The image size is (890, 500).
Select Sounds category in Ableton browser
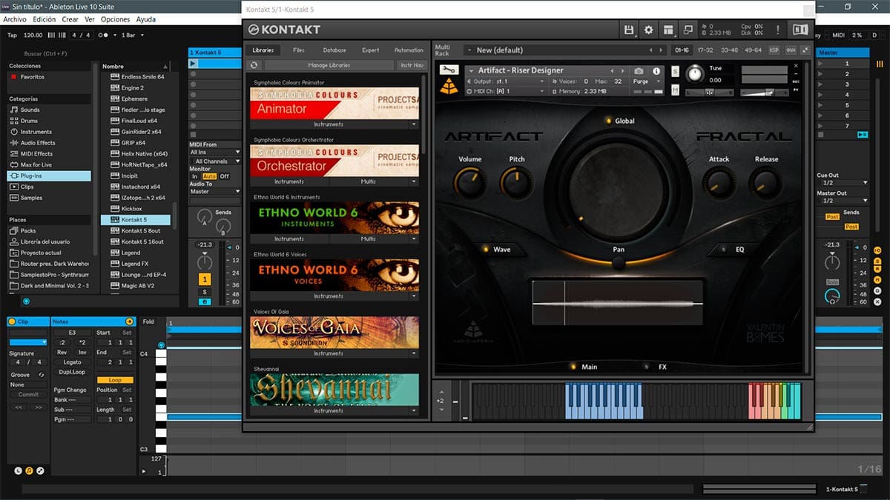tap(30, 110)
